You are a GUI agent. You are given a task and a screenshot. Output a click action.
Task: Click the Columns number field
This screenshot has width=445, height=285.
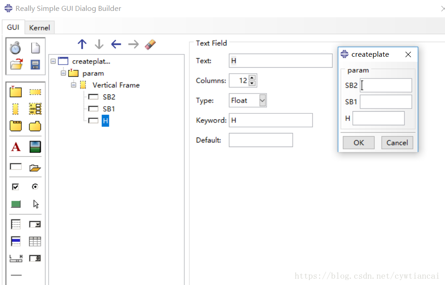(239, 80)
